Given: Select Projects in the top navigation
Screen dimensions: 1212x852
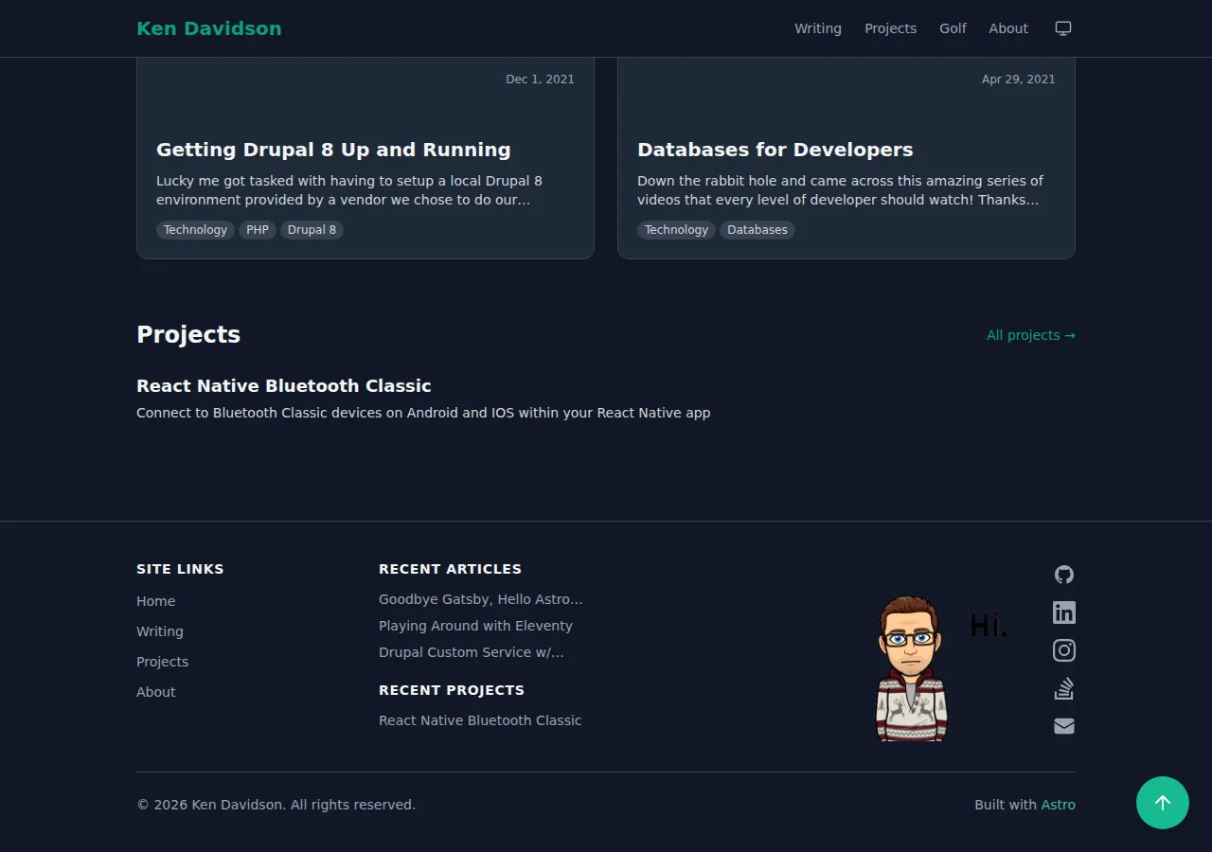Looking at the screenshot, I should 890,28.
